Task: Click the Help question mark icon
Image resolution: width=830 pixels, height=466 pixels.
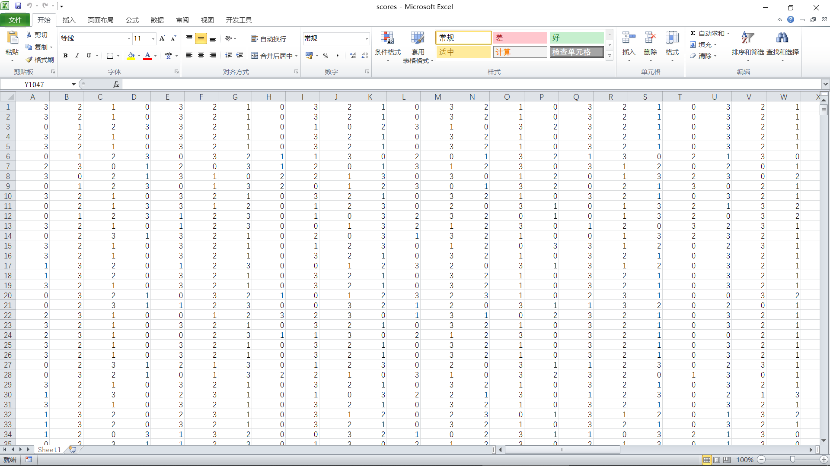Action: pyautogui.click(x=790, y=20)
